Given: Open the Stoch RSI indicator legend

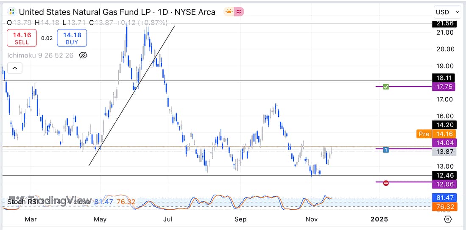Looking at the screenshot, I should [22, 202].
